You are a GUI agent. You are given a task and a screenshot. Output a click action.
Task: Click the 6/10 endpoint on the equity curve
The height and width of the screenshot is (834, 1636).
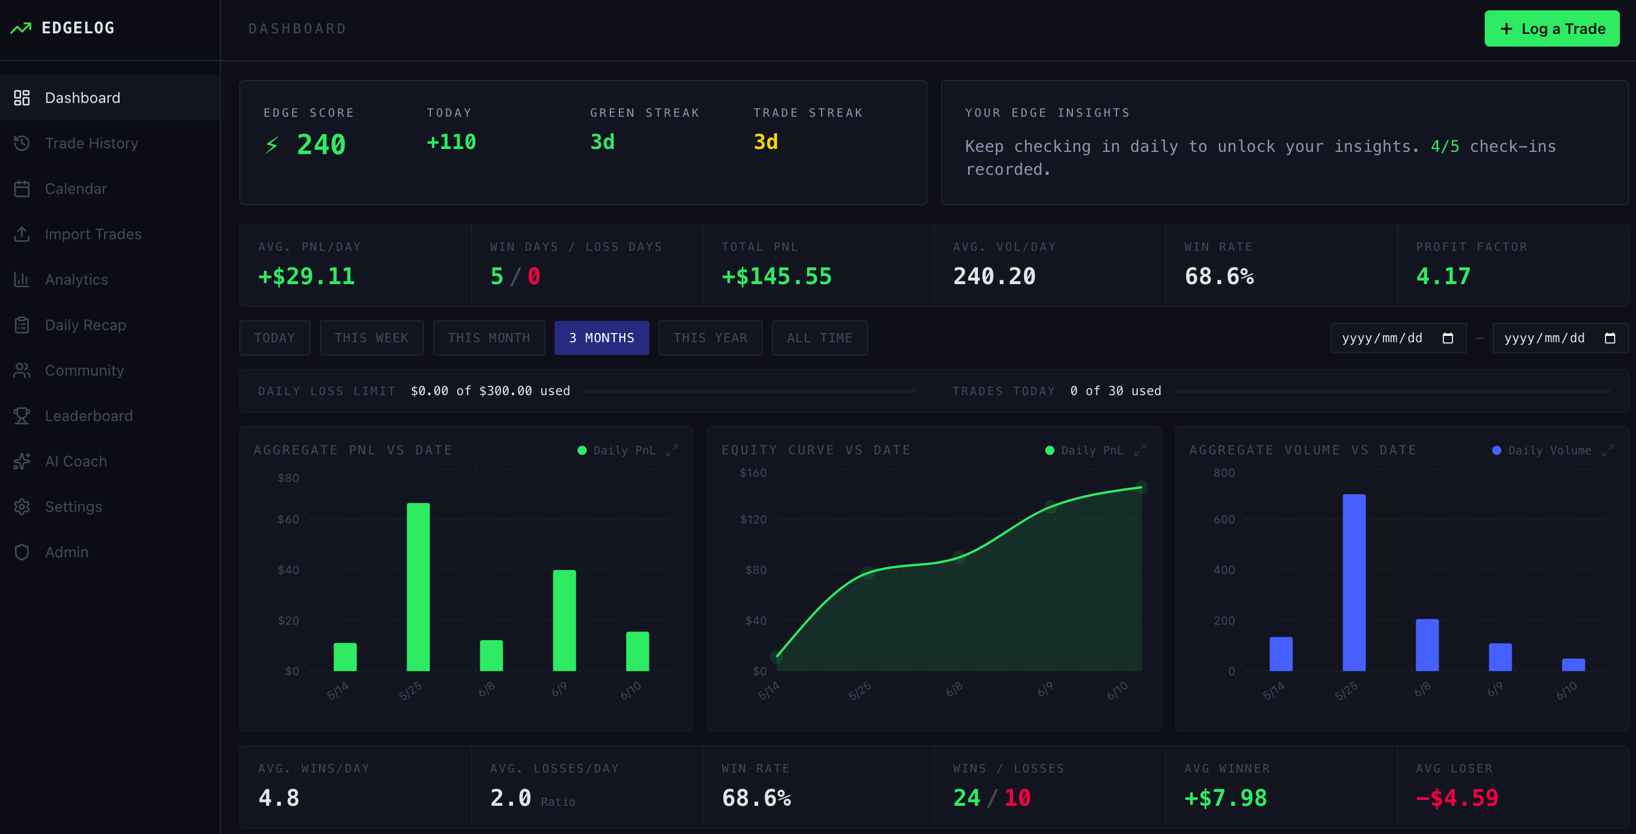(1141, 487)
